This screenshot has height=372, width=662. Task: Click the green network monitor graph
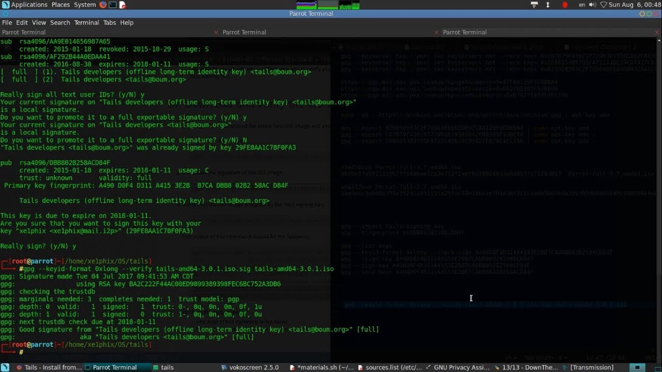[x=349, y=5]
